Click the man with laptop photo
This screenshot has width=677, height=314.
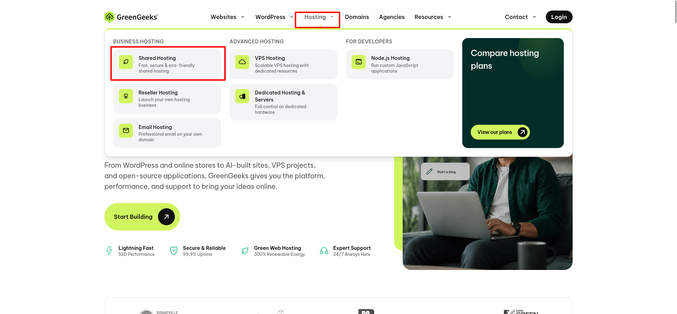click(488, 213)
